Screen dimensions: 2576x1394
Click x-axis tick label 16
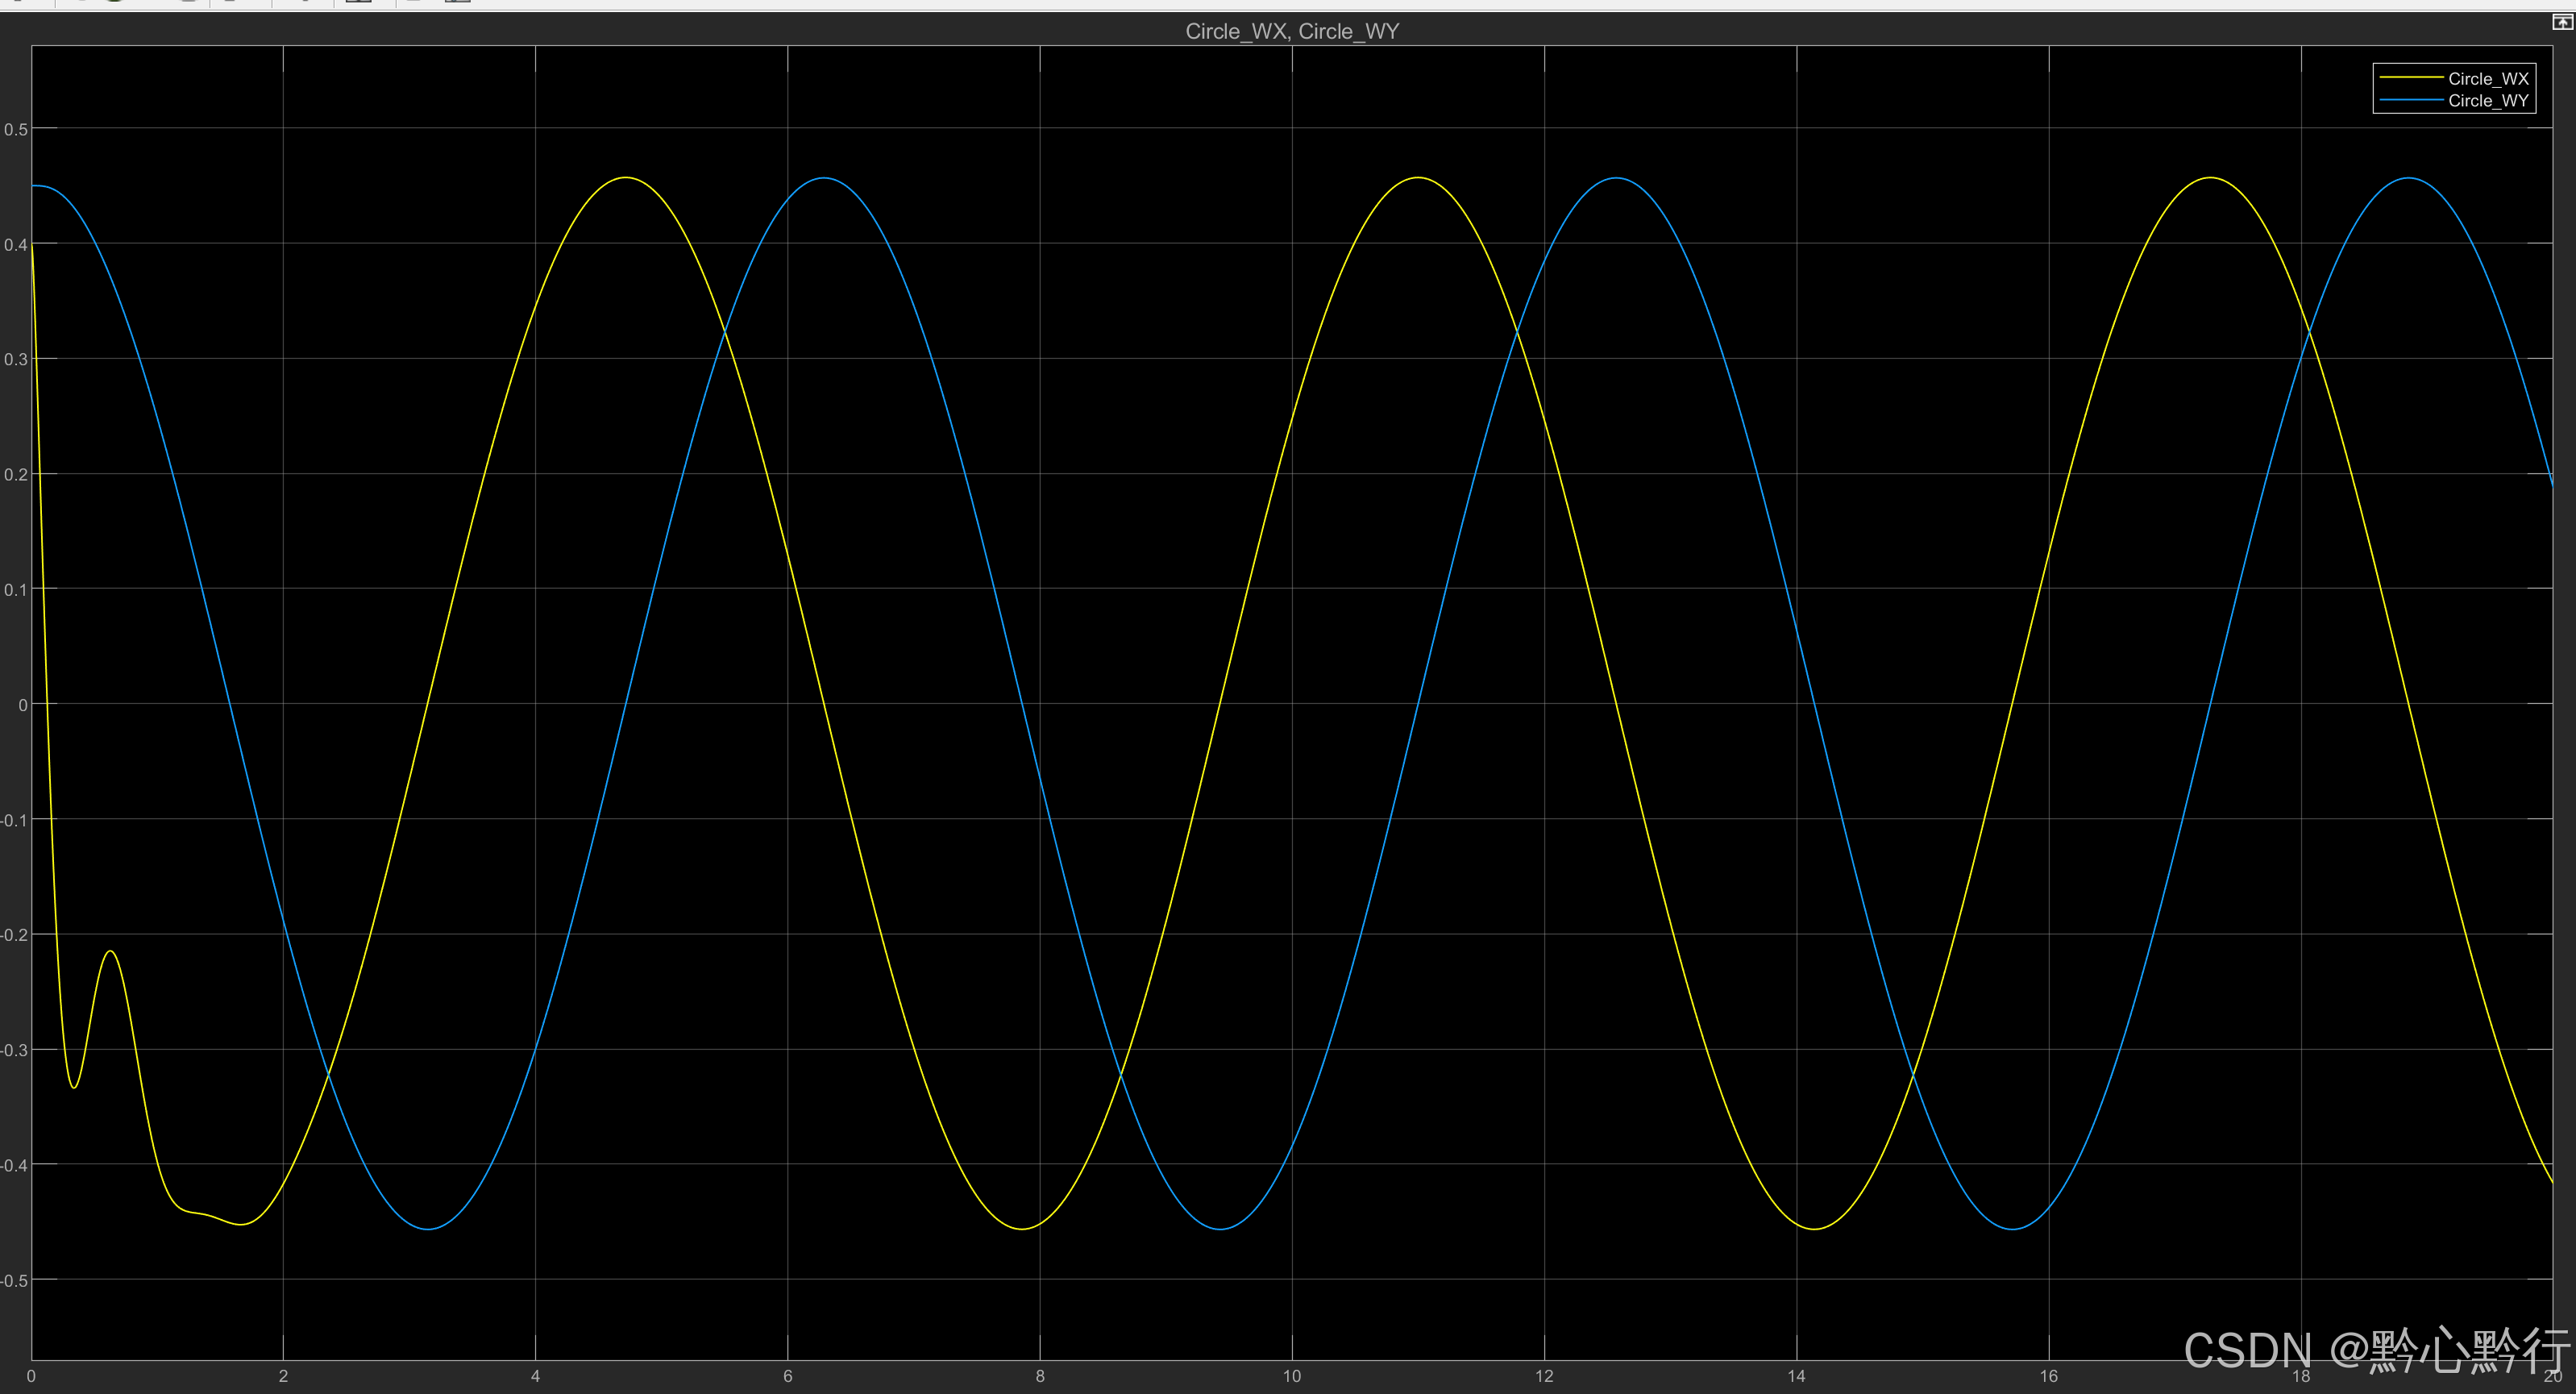click(x=2048, y=1376)
